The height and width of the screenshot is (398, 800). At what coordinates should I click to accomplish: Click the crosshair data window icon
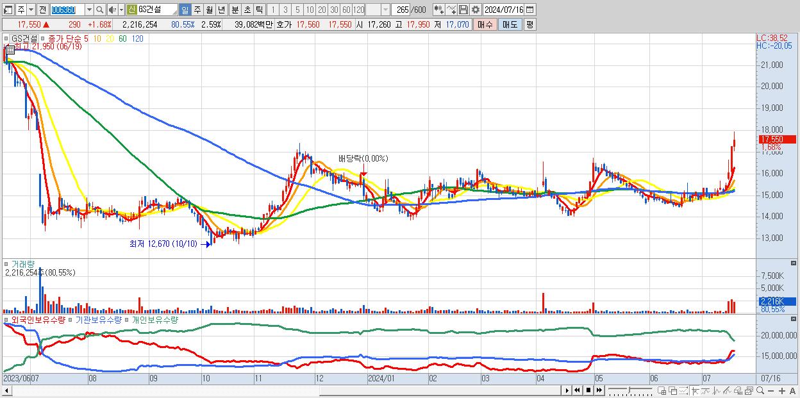662,390
